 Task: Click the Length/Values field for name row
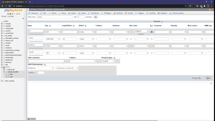point(70,39)
